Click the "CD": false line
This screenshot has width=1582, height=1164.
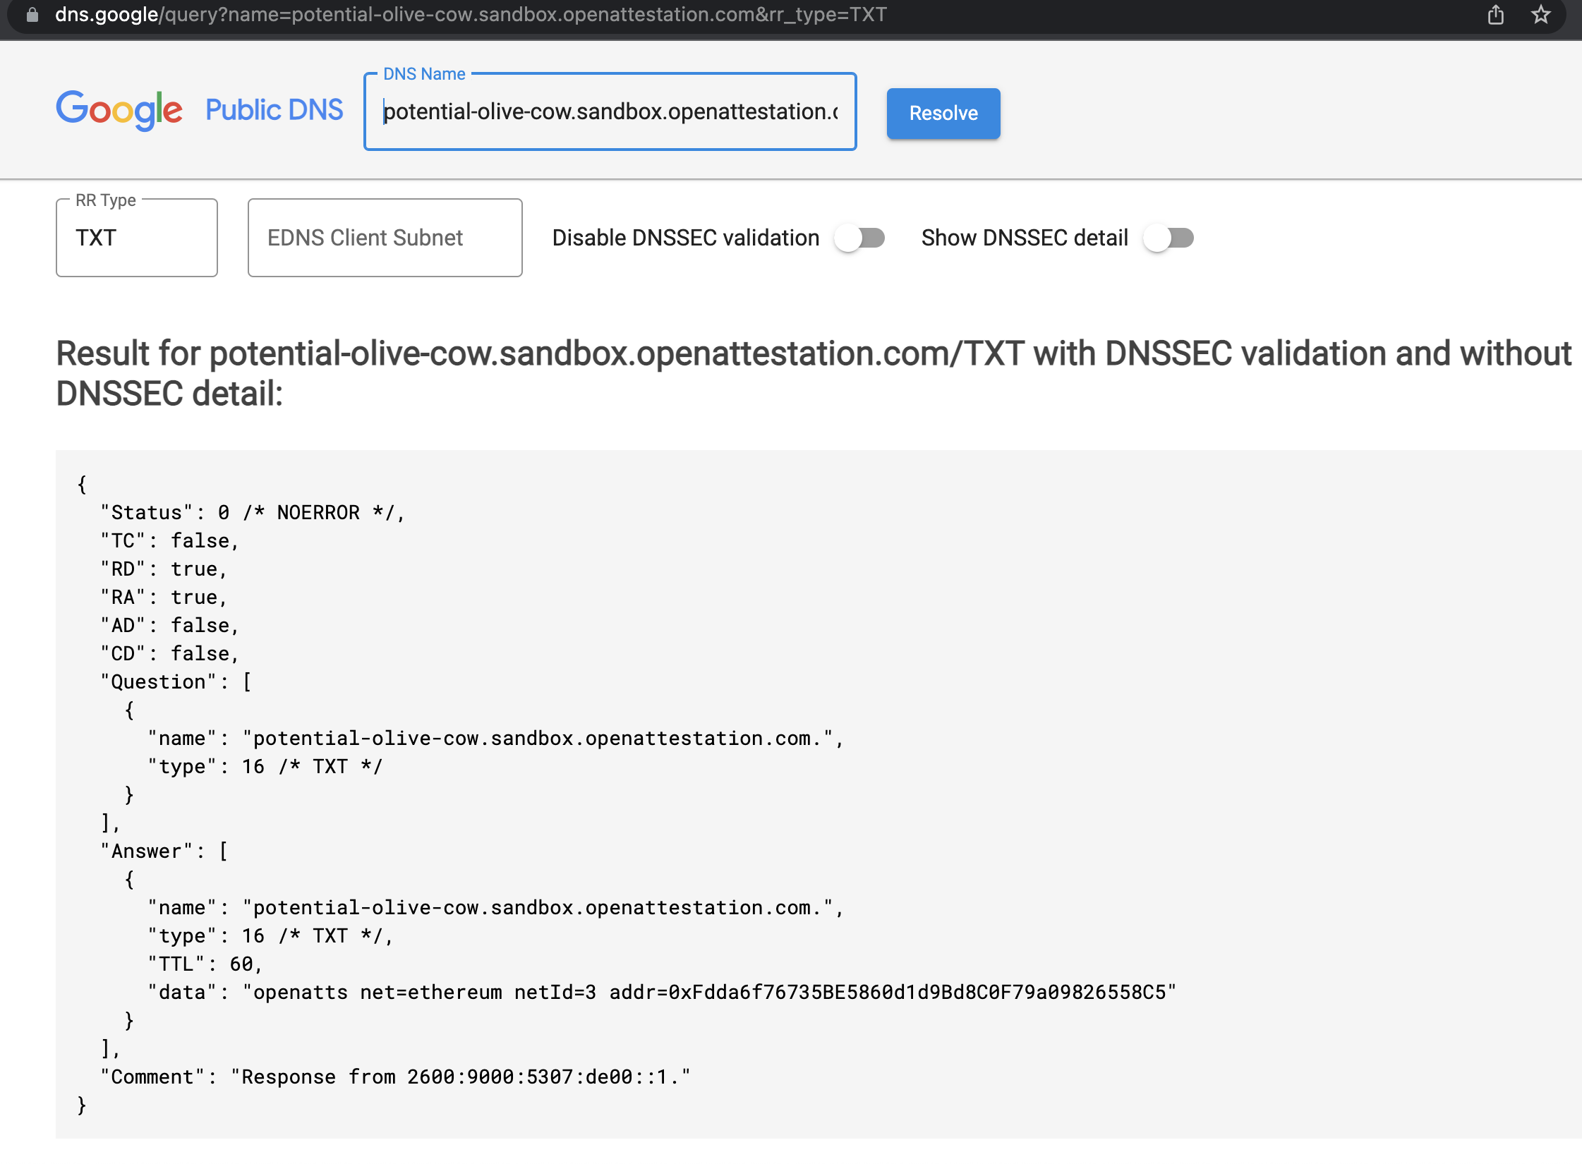[170, 654]
